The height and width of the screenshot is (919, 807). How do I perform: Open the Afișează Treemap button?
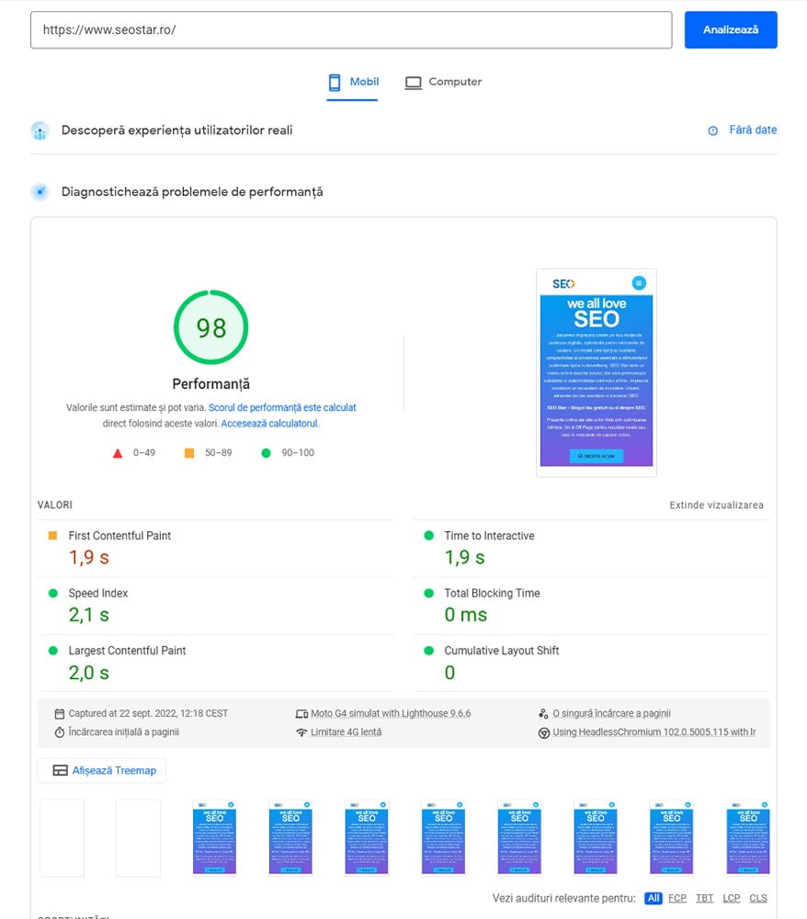tap(102, 770)
